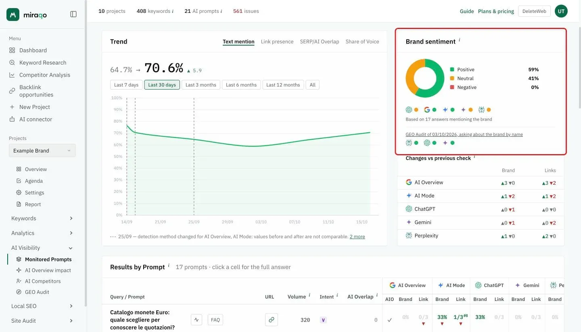Expand the Site Audit section
This screenshot has height=332, width=581.
[x=42, y=321]
